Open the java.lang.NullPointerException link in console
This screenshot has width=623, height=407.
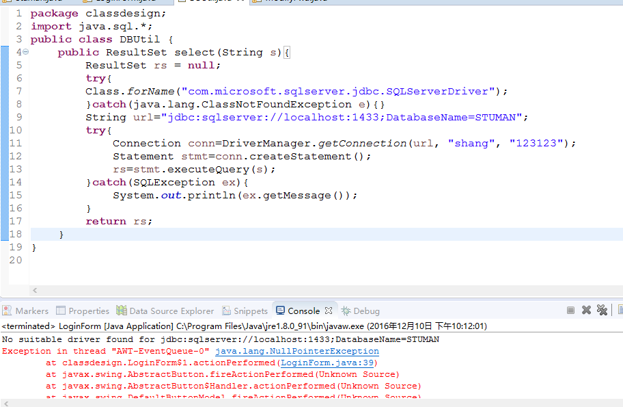click(x=296, y=351)
